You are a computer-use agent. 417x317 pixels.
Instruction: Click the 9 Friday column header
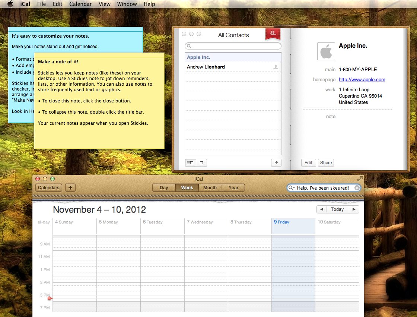281,222
